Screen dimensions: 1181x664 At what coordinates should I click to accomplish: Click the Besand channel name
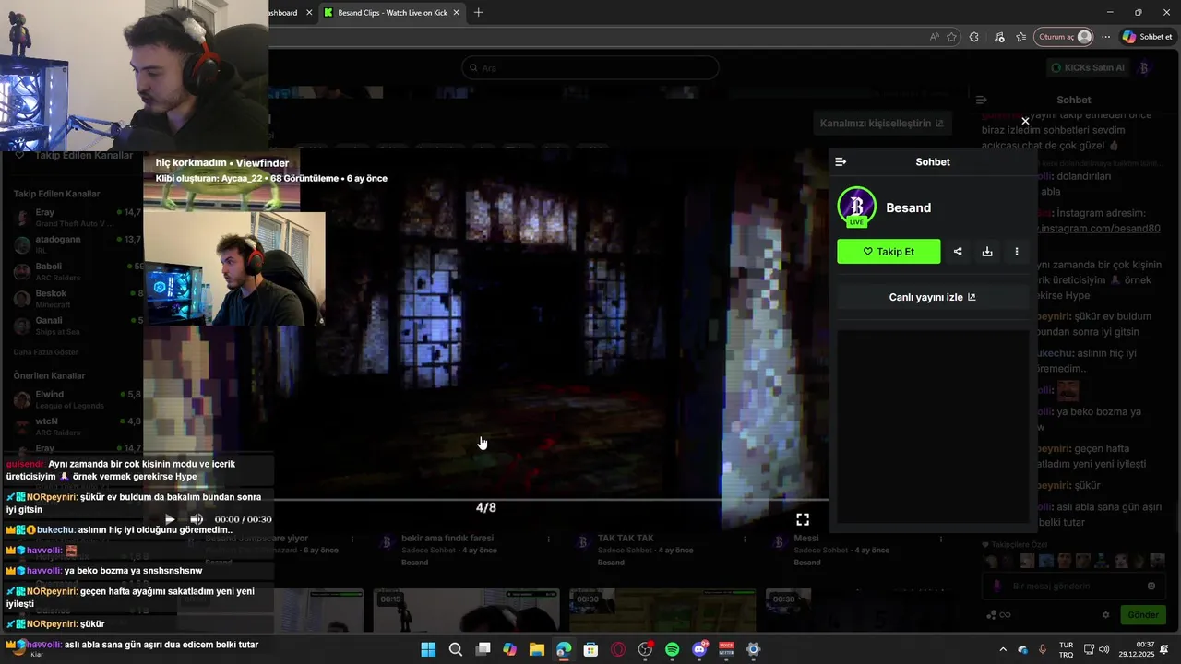click(x=909, y=207)
